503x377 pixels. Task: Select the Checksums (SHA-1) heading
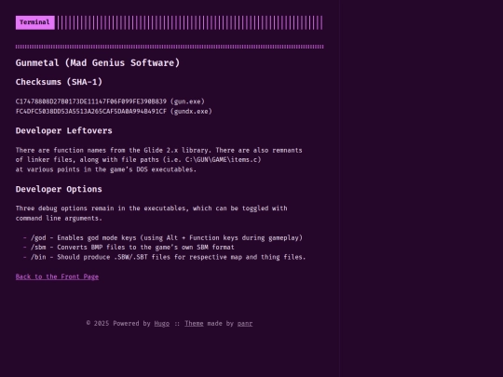coord(59,82)
